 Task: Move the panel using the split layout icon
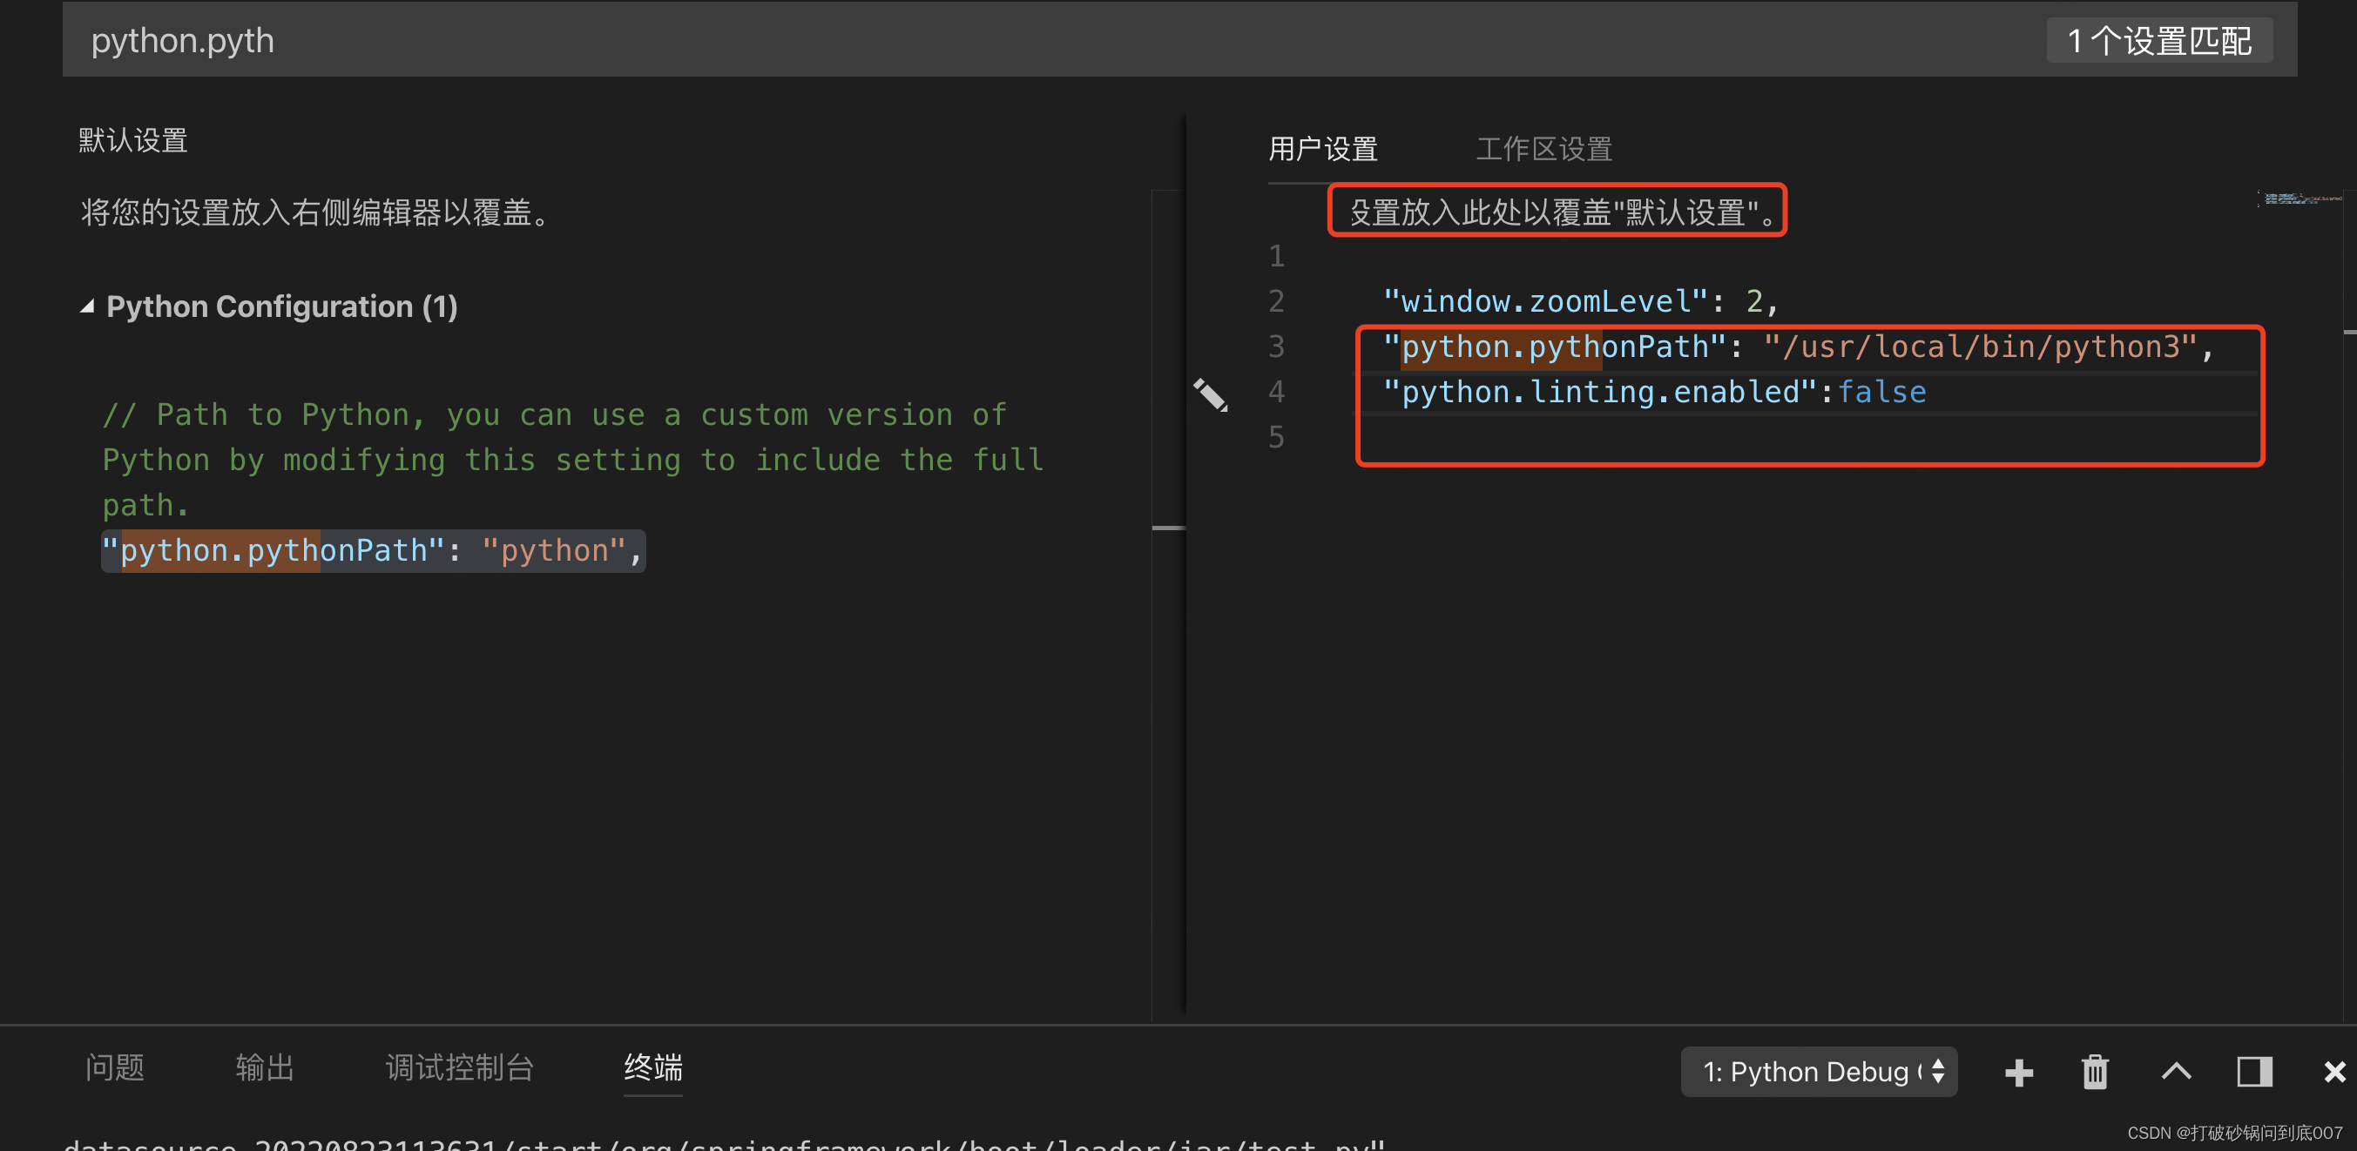[2254, 1072]
